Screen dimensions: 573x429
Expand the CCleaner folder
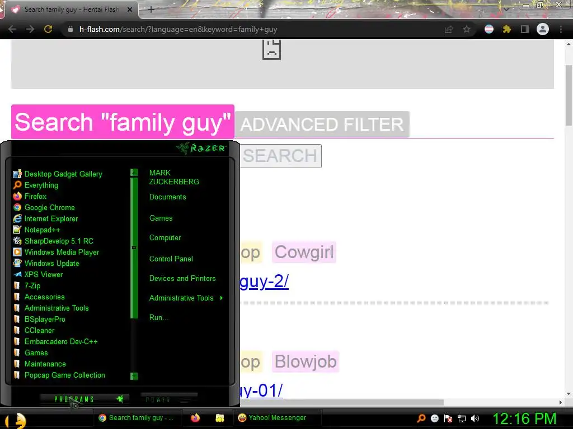coord(34,331)
